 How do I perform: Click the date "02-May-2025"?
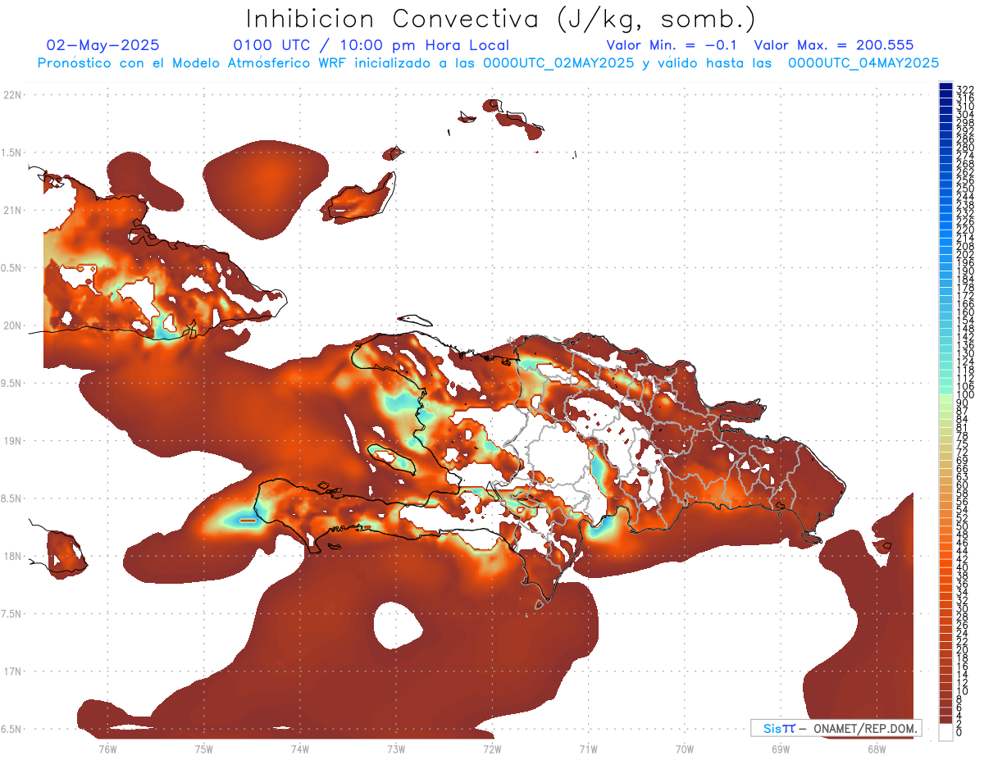click(103, 46)
